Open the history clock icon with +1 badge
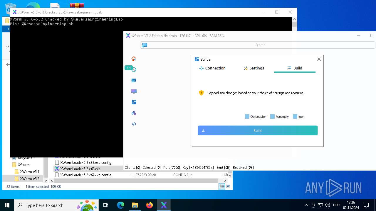Image resolution: width=376 pixels, height=211 pixels. [134, 69]
